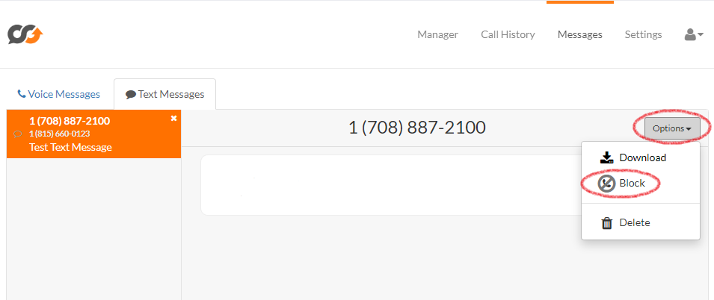Click the speech bubble icon on Text Messages tab
The image size is (714, 300).
click(x=131, y=95)
